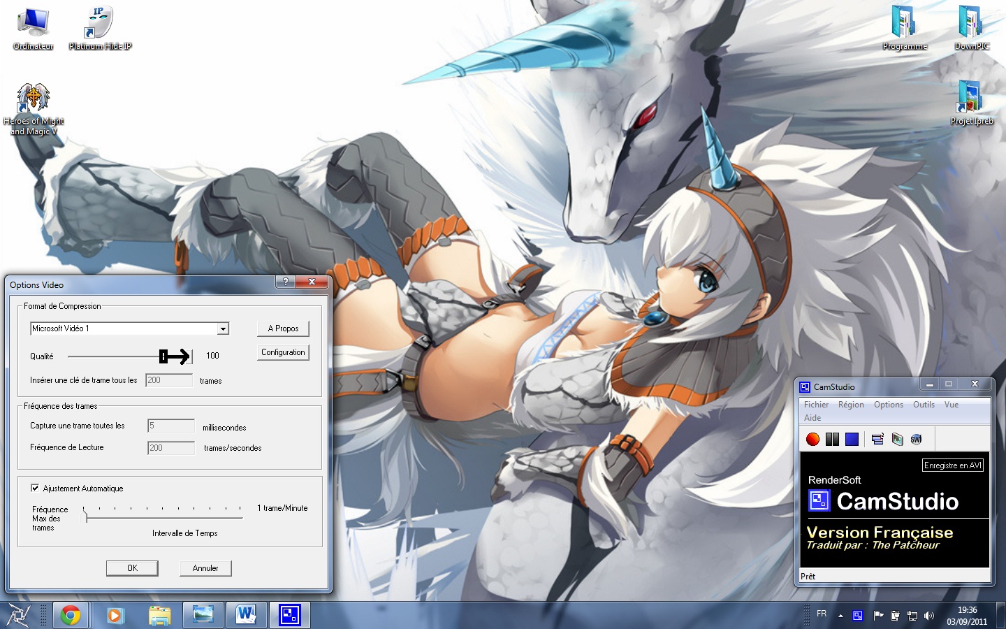The height and width of the screenshot is (629, 1006).
Task: Open the Vue menu in CamStudio
Action: (x=952, y=405)
